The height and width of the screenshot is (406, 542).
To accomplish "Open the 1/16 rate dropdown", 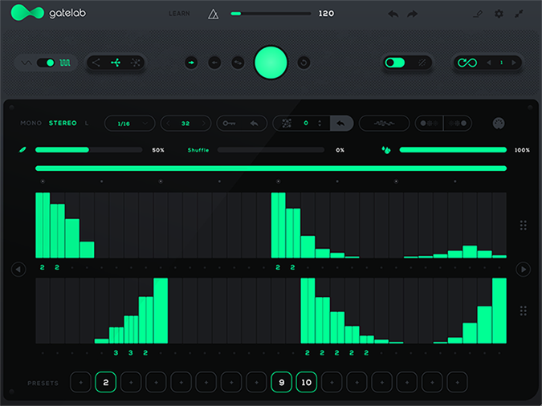I will [128, 124].
